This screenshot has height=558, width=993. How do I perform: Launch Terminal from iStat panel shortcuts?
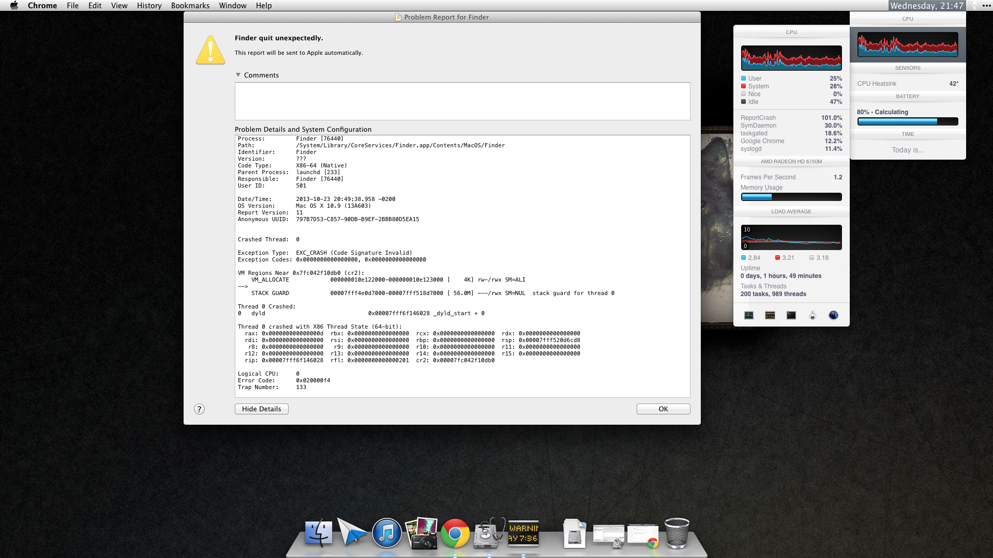[791, 315]
